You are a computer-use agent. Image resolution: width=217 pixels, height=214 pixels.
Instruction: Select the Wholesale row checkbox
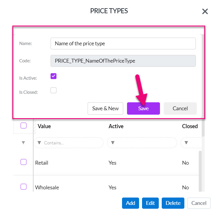(x=24, y=187)
